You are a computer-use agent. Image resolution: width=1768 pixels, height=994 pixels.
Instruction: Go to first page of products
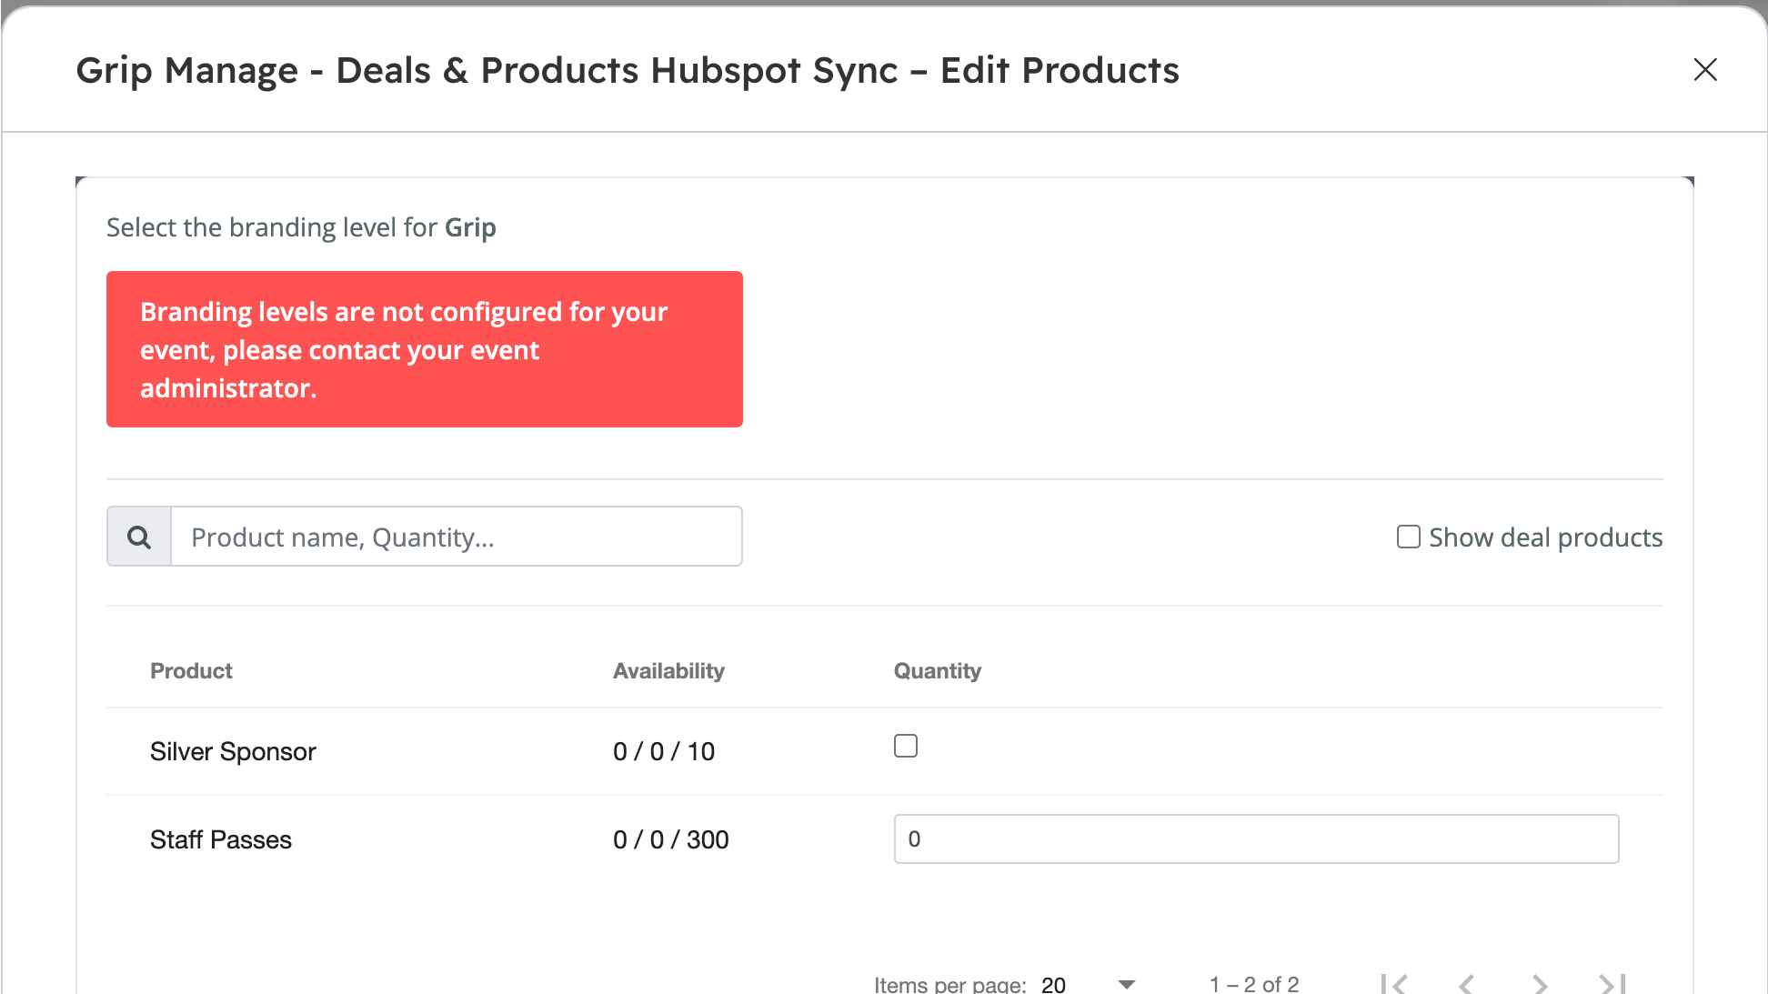(x=1394, y=984)
